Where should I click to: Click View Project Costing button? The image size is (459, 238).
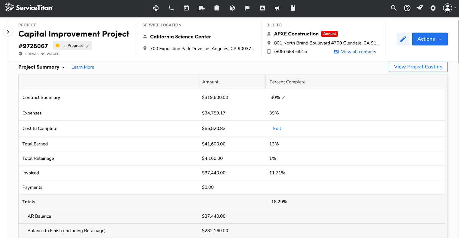418,67
